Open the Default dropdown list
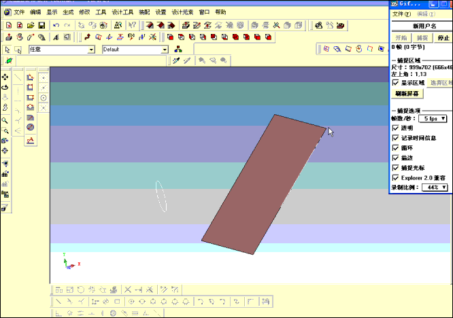 coord(165,50)
